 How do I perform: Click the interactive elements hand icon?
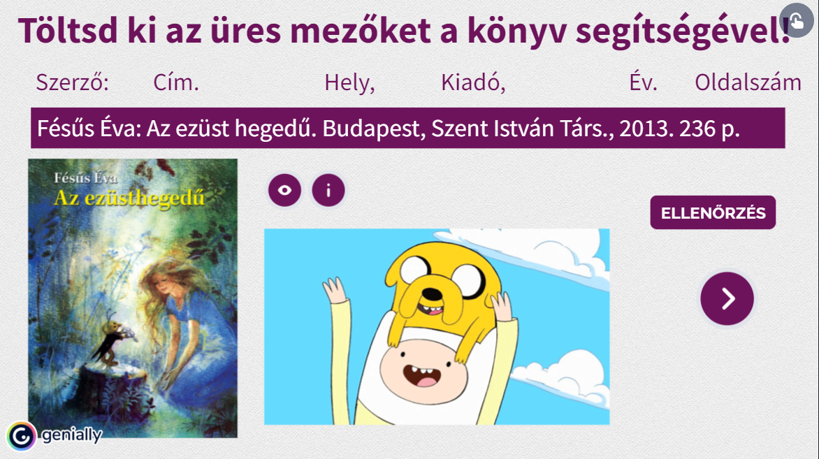(796, 20)
